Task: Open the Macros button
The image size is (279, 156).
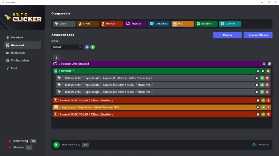Action: coord(227,35)
